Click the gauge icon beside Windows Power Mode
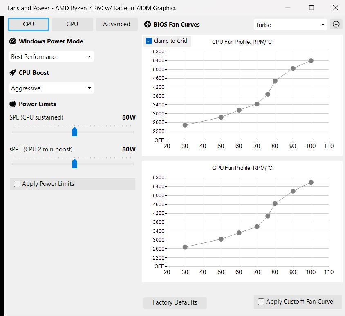This screenshot has height=316, width=345. [13, 41]
